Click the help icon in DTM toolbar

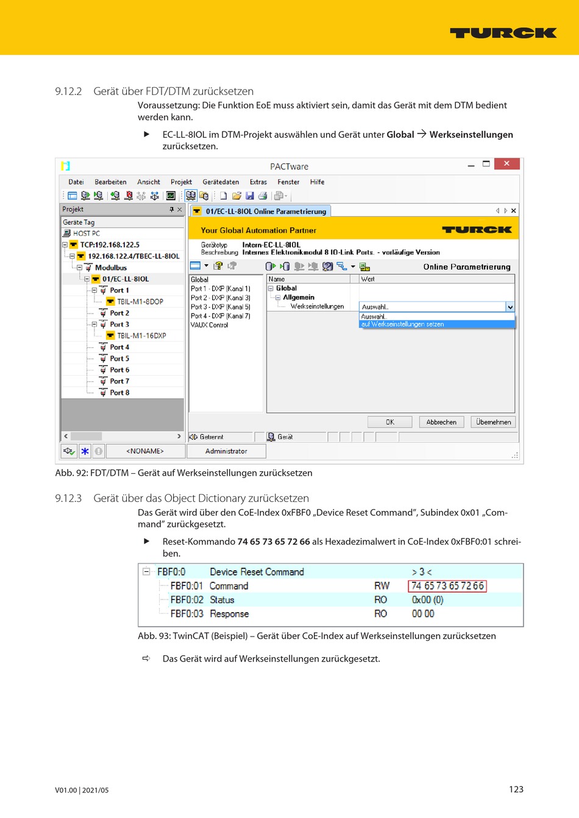[x=219, y=266]
